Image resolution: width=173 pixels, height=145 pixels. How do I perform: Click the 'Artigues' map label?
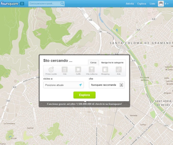(167, 93)
